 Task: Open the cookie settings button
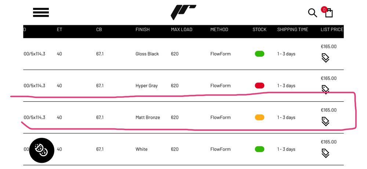click(41, 150)
